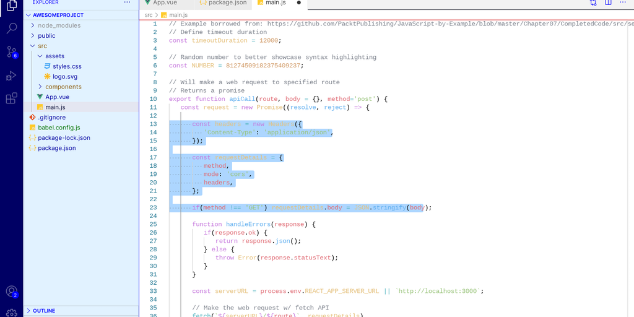Click the Promise keyword on line 11

click(x=270, y=107)
